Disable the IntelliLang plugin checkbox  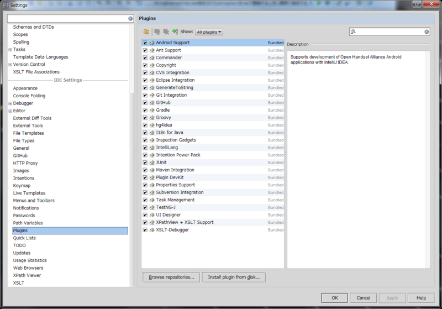pos(145,148)
